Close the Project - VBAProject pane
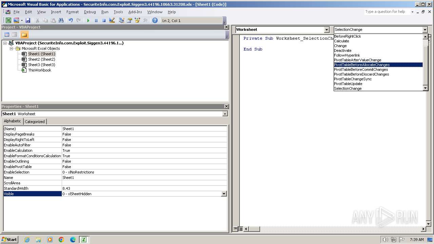The image size is (434, 244). (226, 27)
